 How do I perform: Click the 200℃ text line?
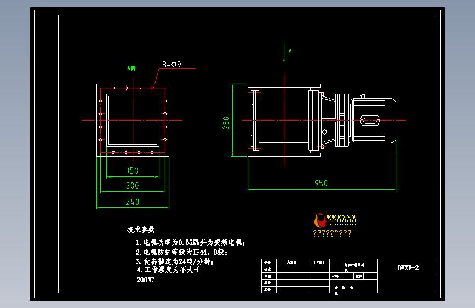pos(145,280)
